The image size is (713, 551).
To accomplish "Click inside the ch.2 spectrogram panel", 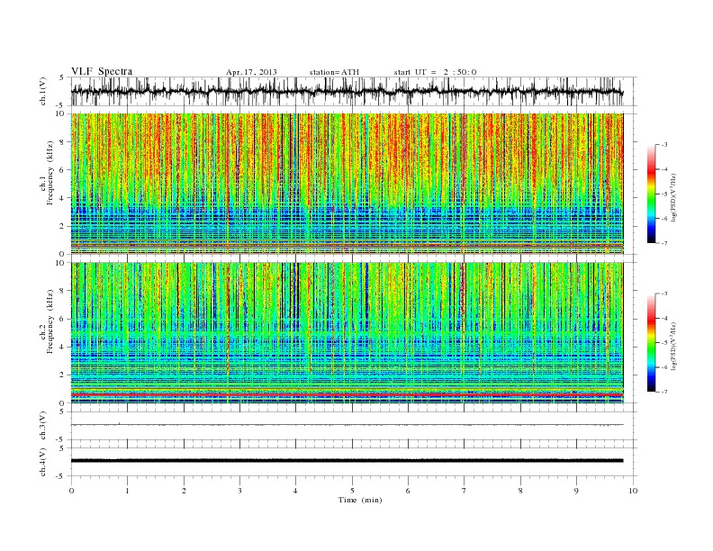I will [x=347, y=333].
